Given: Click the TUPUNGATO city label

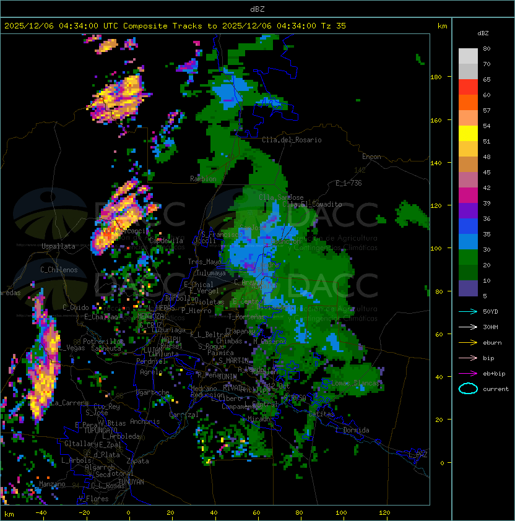Looking at the screenshot, I should coord(100,430).
